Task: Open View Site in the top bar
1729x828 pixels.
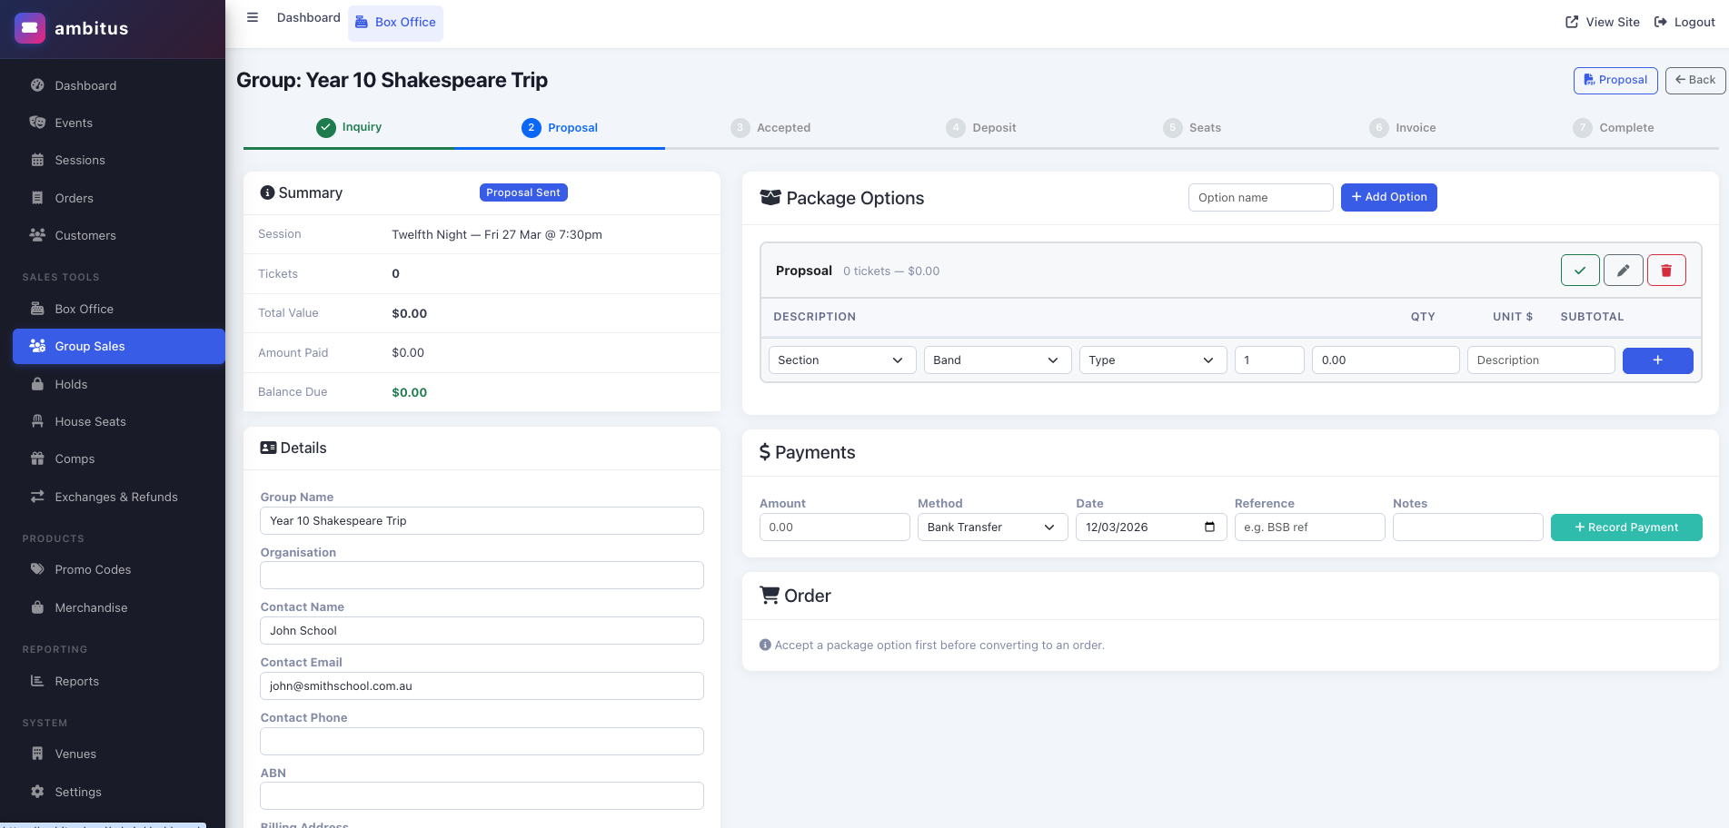Action: (x=1602, y=22)
